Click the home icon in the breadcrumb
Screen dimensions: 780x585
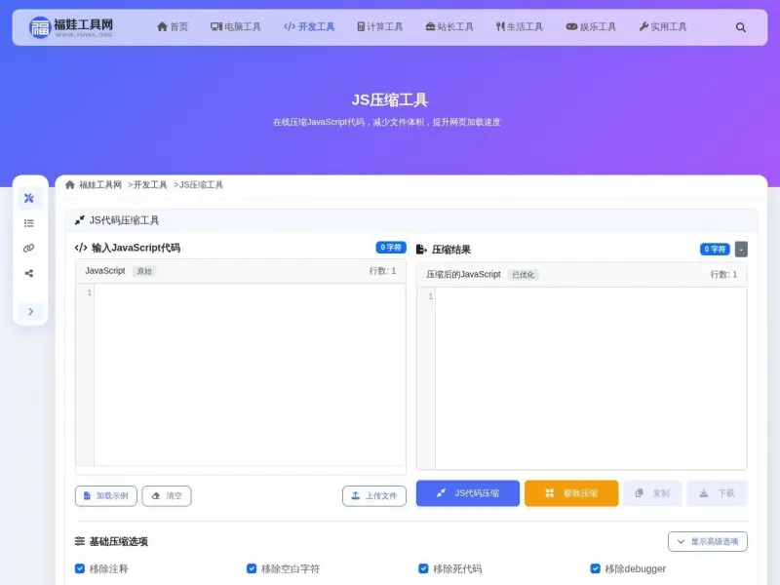point(69,184)
